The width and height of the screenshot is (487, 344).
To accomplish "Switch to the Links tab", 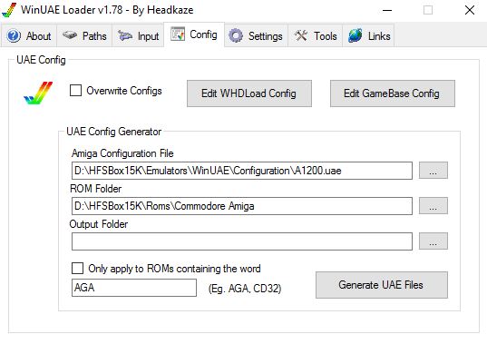I will (369, 36).
